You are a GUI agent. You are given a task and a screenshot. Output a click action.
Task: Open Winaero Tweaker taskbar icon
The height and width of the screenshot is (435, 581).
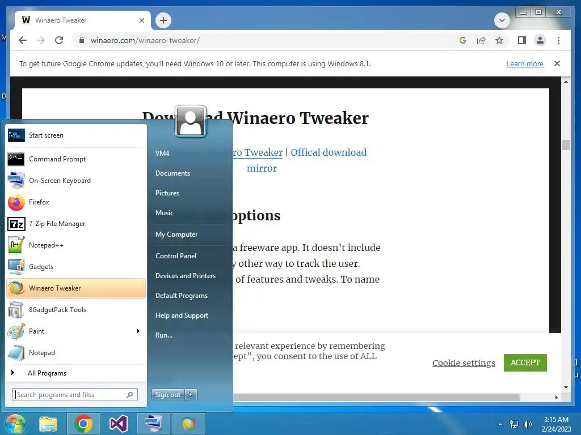coord(188,424)
